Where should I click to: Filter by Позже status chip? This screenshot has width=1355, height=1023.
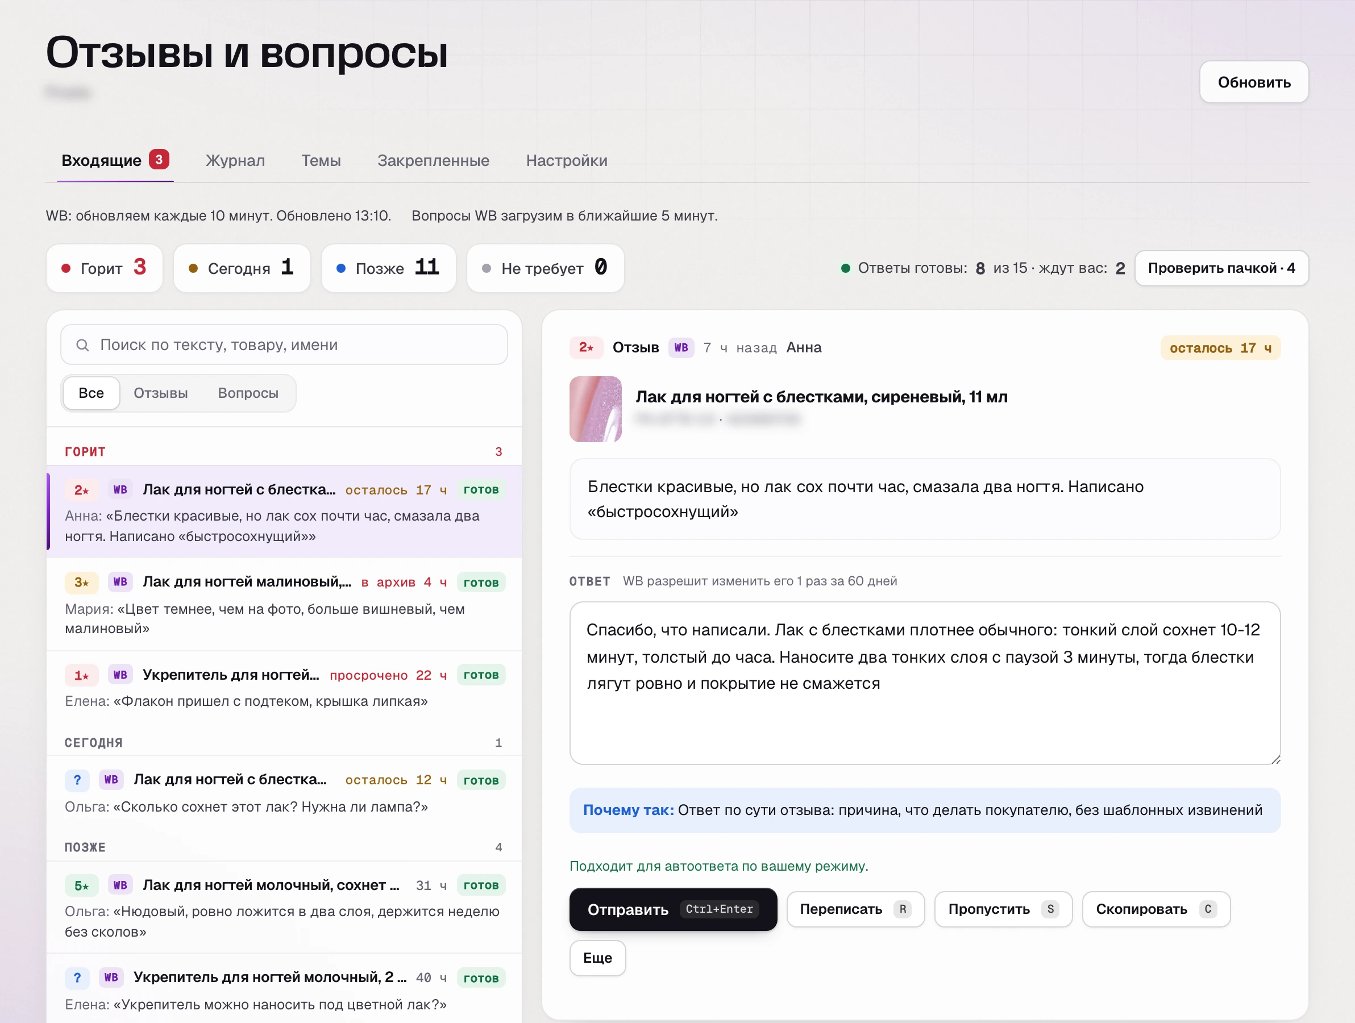[388, 268]
